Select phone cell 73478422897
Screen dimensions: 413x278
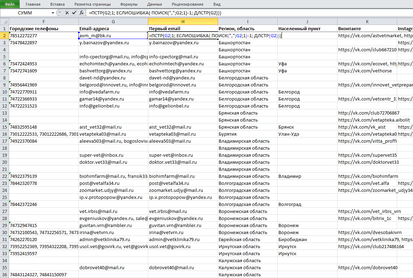point(44,43)
